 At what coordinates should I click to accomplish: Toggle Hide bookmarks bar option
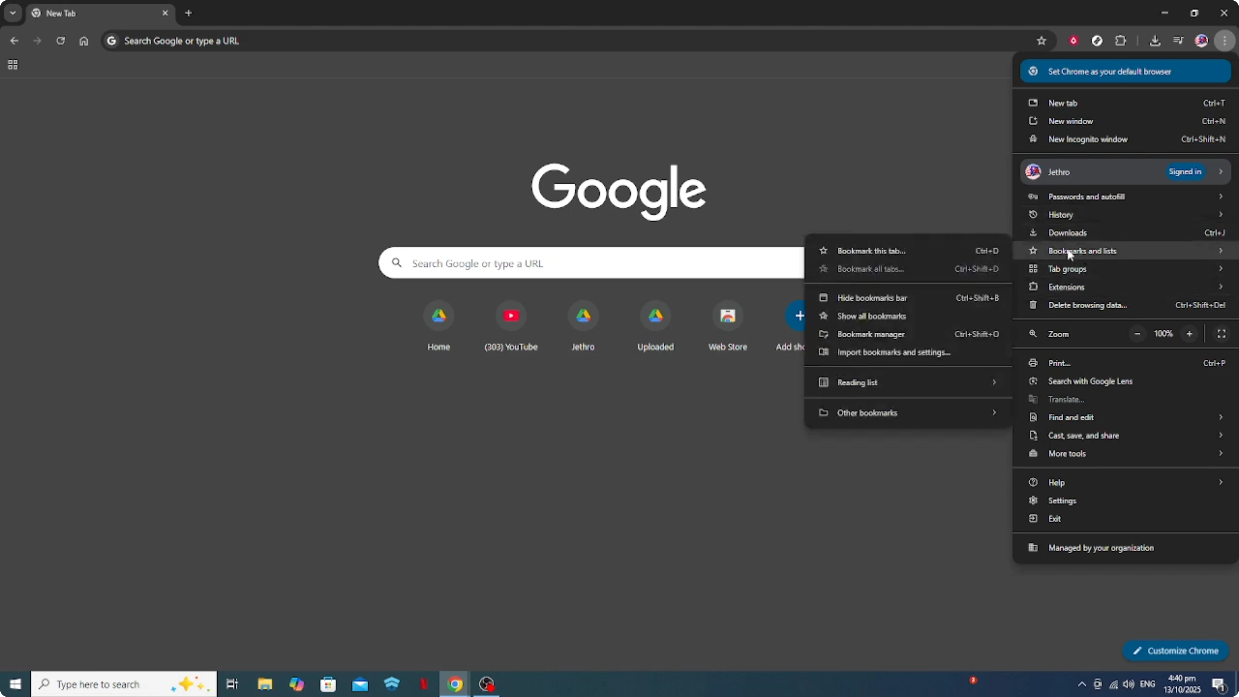[x=908, y=298]
